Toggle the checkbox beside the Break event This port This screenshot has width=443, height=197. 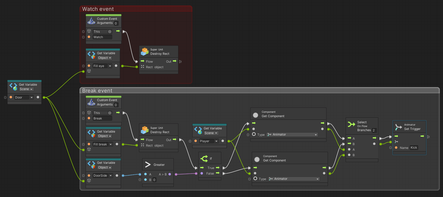tap(84, 112)
